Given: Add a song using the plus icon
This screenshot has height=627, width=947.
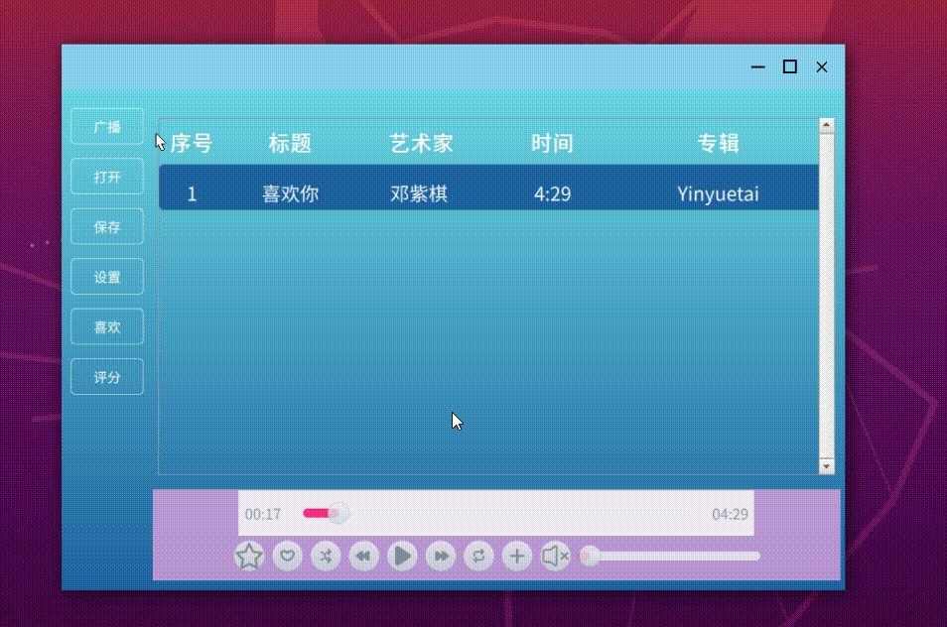Looking at the screenshot, I should [517, 556].
